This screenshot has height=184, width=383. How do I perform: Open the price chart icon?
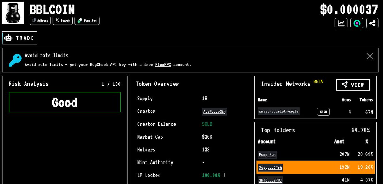[341, 23]
